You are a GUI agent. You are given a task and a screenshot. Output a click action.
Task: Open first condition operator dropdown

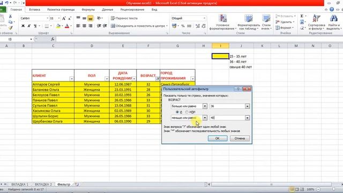coord(205,106)
